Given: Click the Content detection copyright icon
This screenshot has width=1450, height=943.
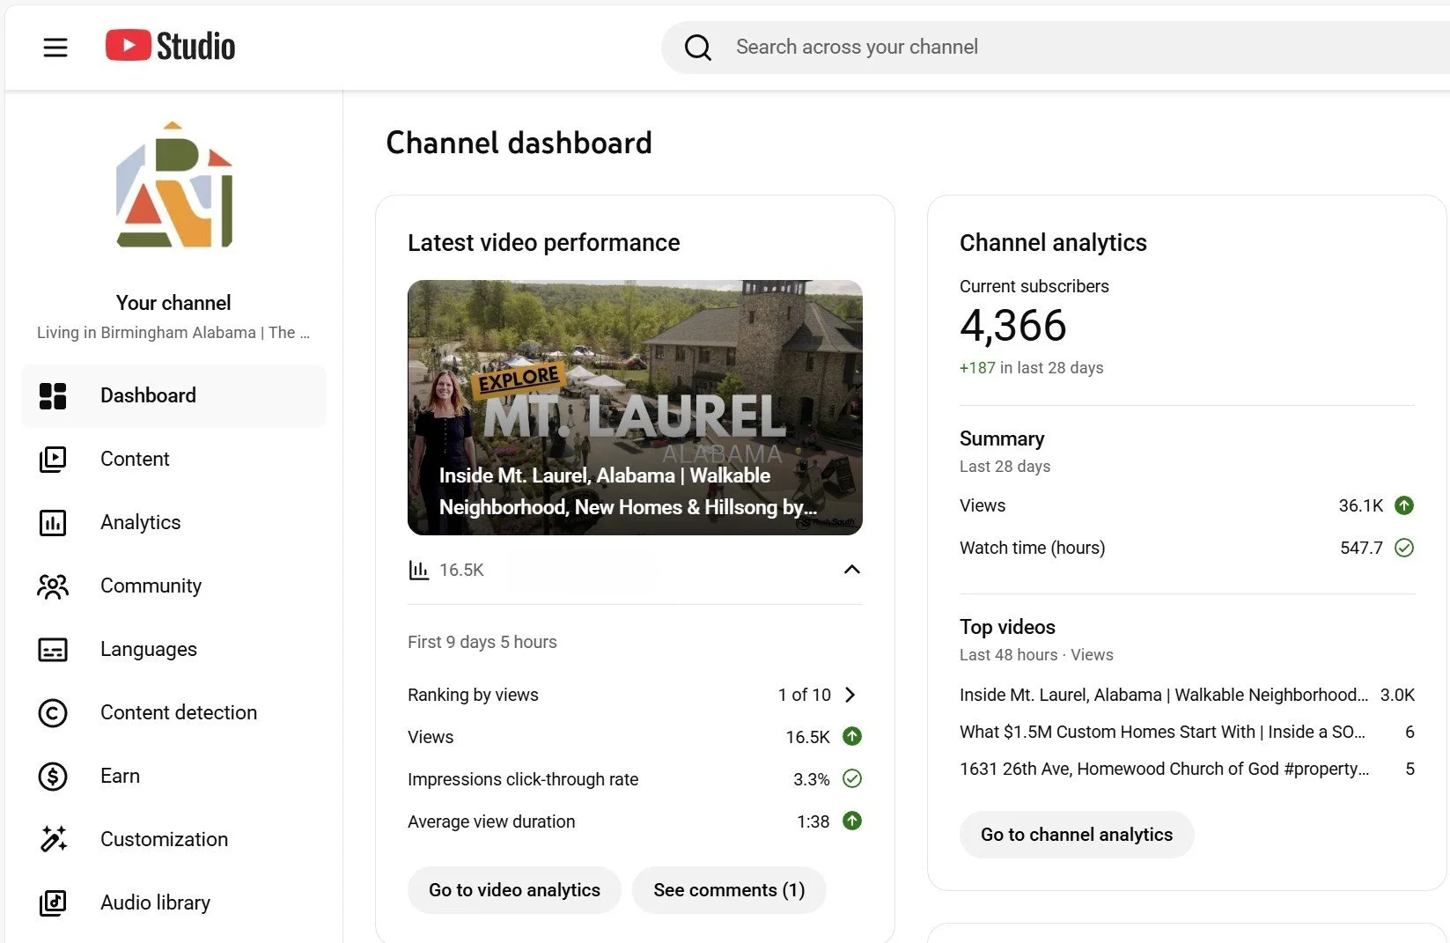Looking at the screenshot, I should tap(53, 712).
